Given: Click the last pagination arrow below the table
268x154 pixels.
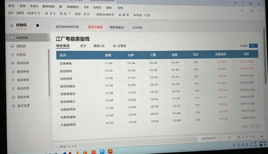Looking at the screenshot, I should pos(258,126).
